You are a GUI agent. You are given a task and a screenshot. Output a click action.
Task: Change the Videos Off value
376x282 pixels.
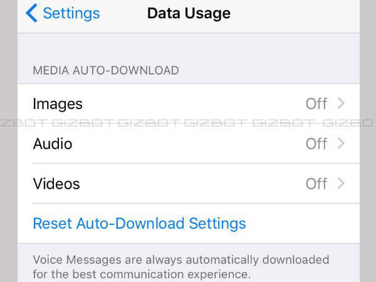tap(316, 184)
